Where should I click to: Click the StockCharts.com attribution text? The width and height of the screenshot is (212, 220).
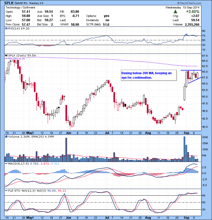pos(189,3)
